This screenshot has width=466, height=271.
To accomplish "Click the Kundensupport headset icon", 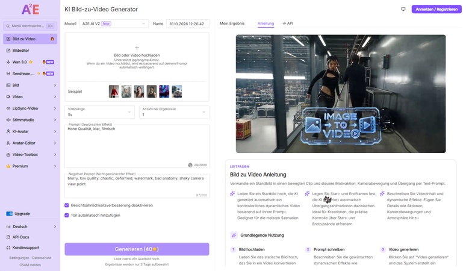I will (8, 248).
